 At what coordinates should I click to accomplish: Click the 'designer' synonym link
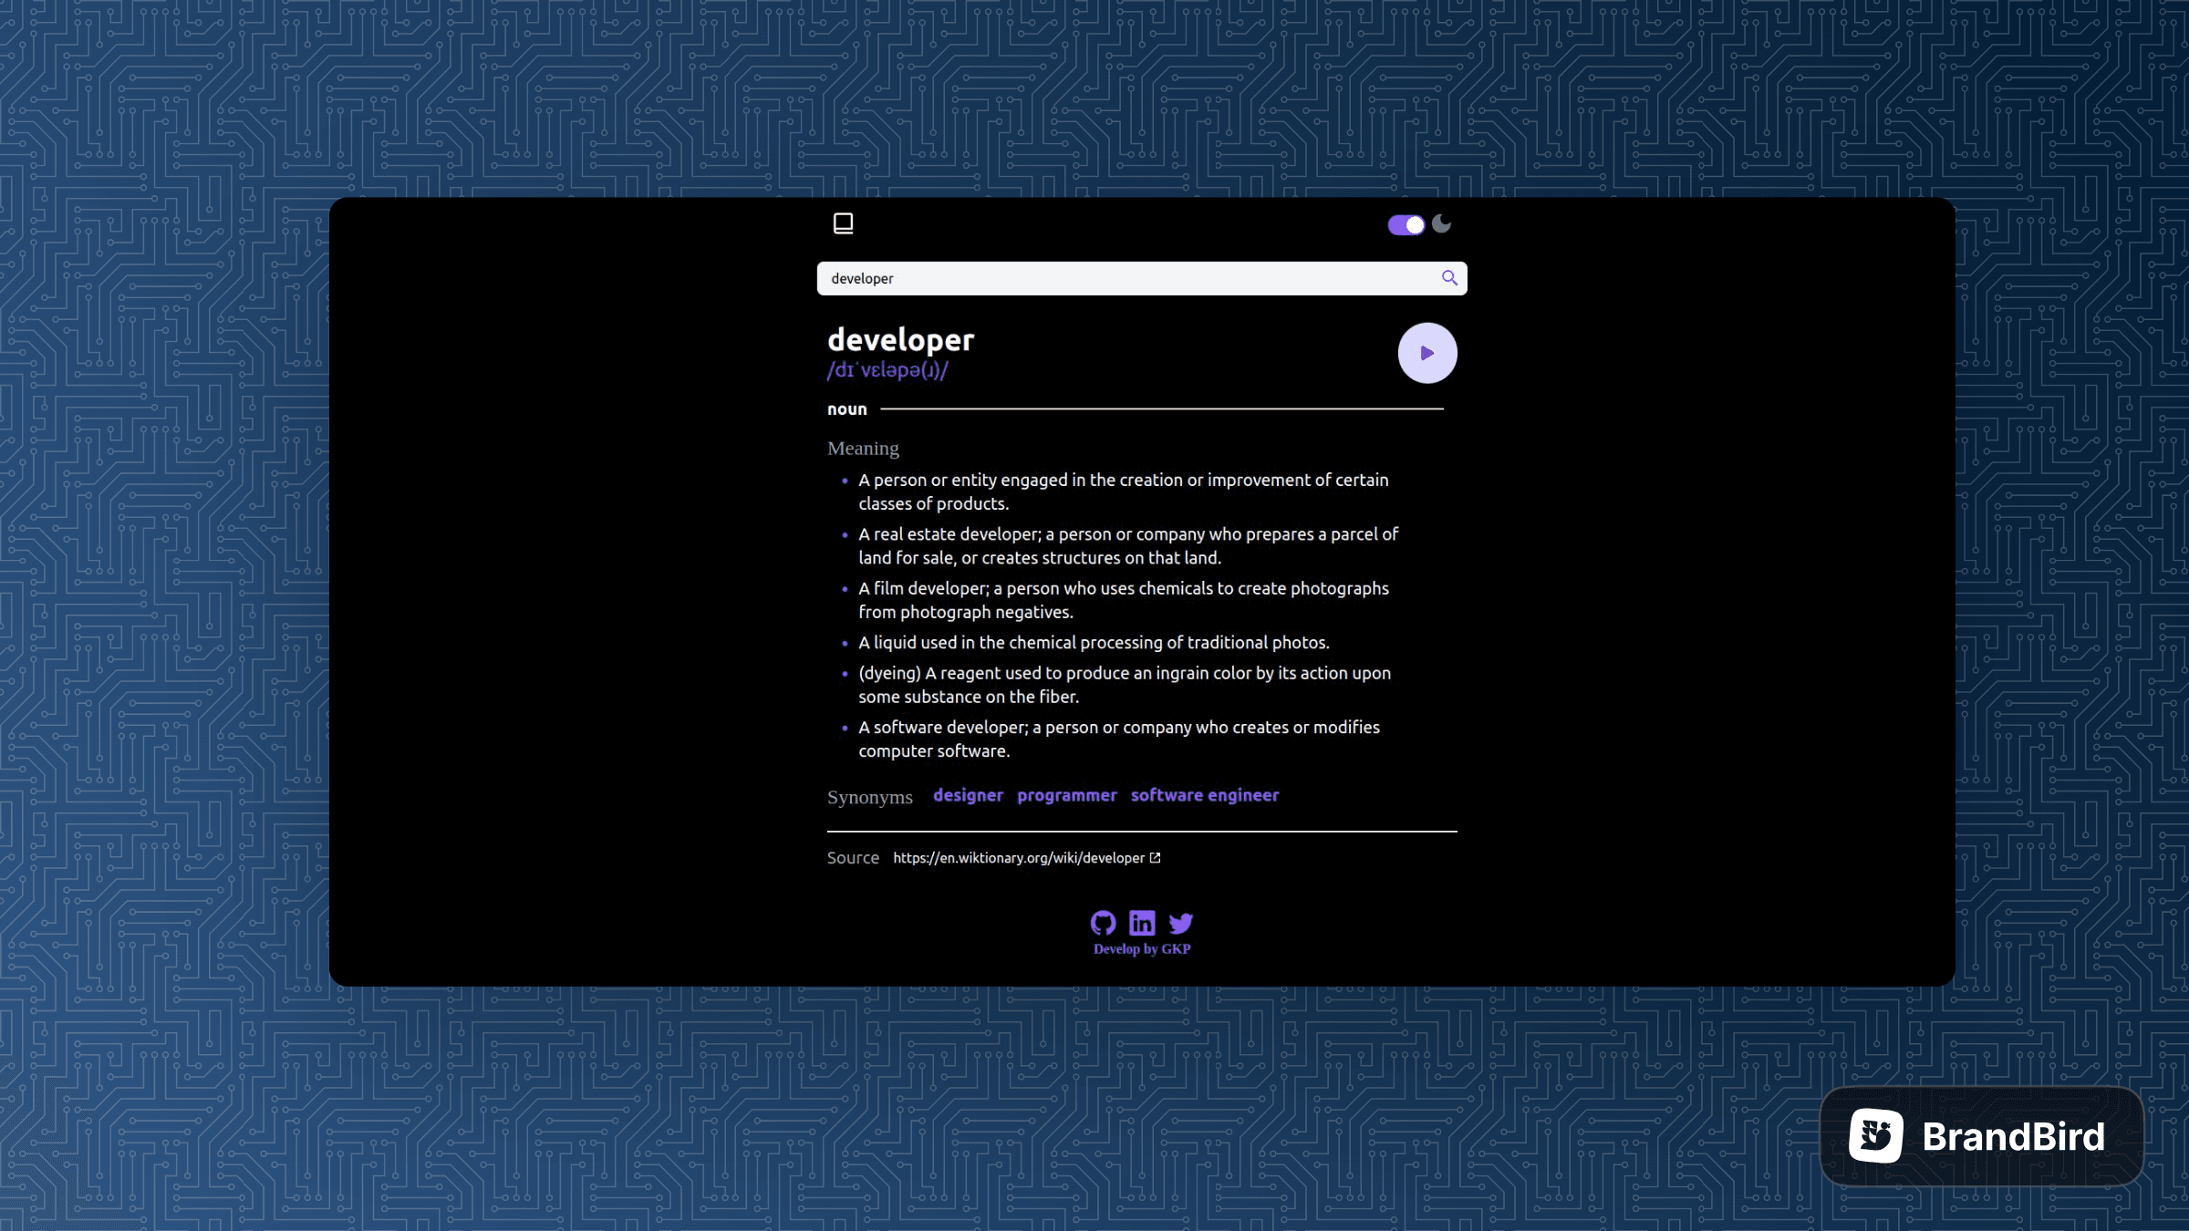coord(969,795)
